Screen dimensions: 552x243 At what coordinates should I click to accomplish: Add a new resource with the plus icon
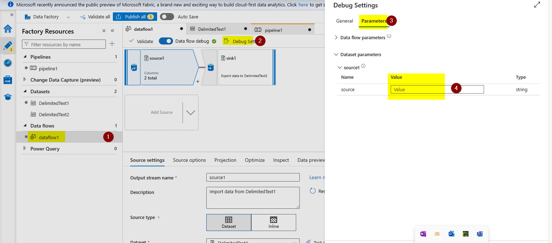112,44
